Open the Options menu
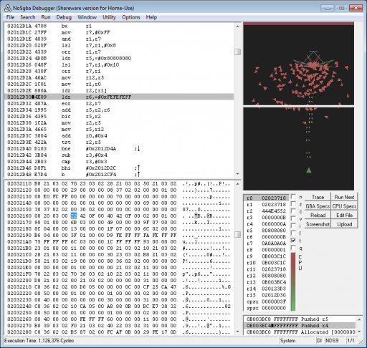Screen dimensions: 367x348 pyautogui.click(x=131, y=17)
